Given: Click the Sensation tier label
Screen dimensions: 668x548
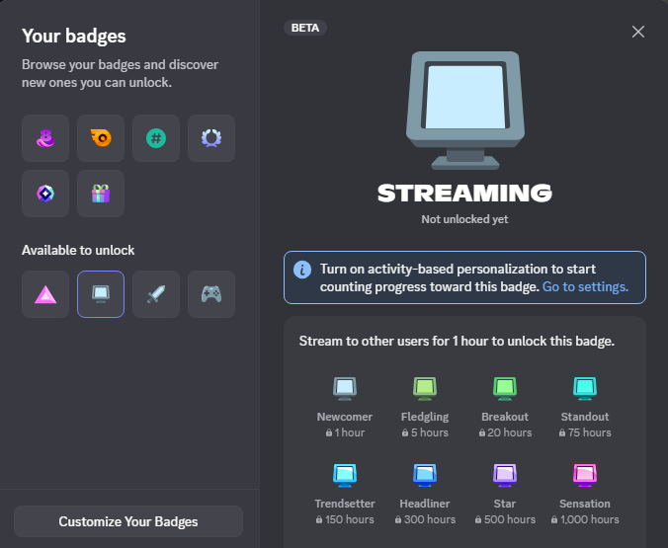Looking at the screenshot, I should click(x=585, y=504).
